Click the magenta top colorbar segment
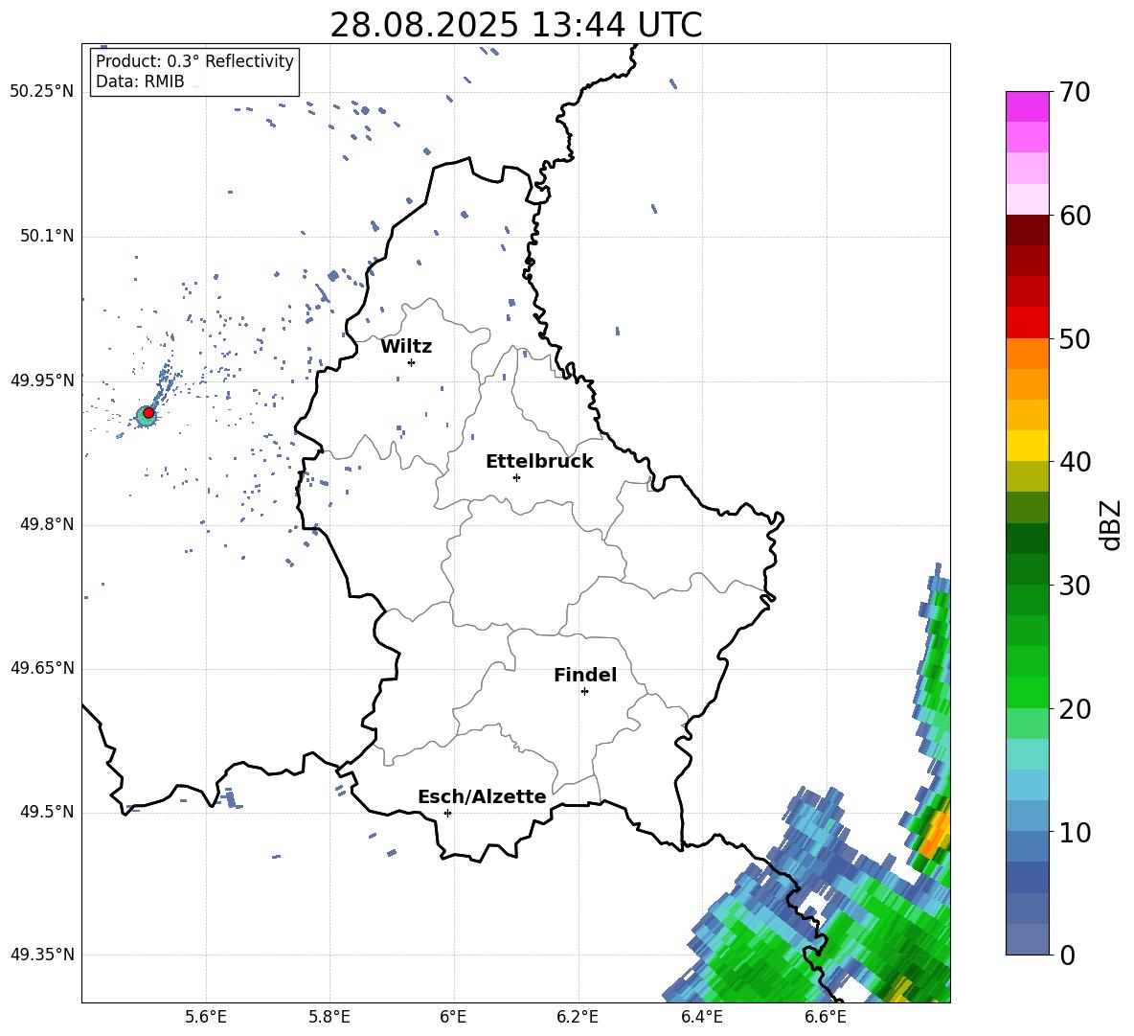 (x=1027, y=107)
